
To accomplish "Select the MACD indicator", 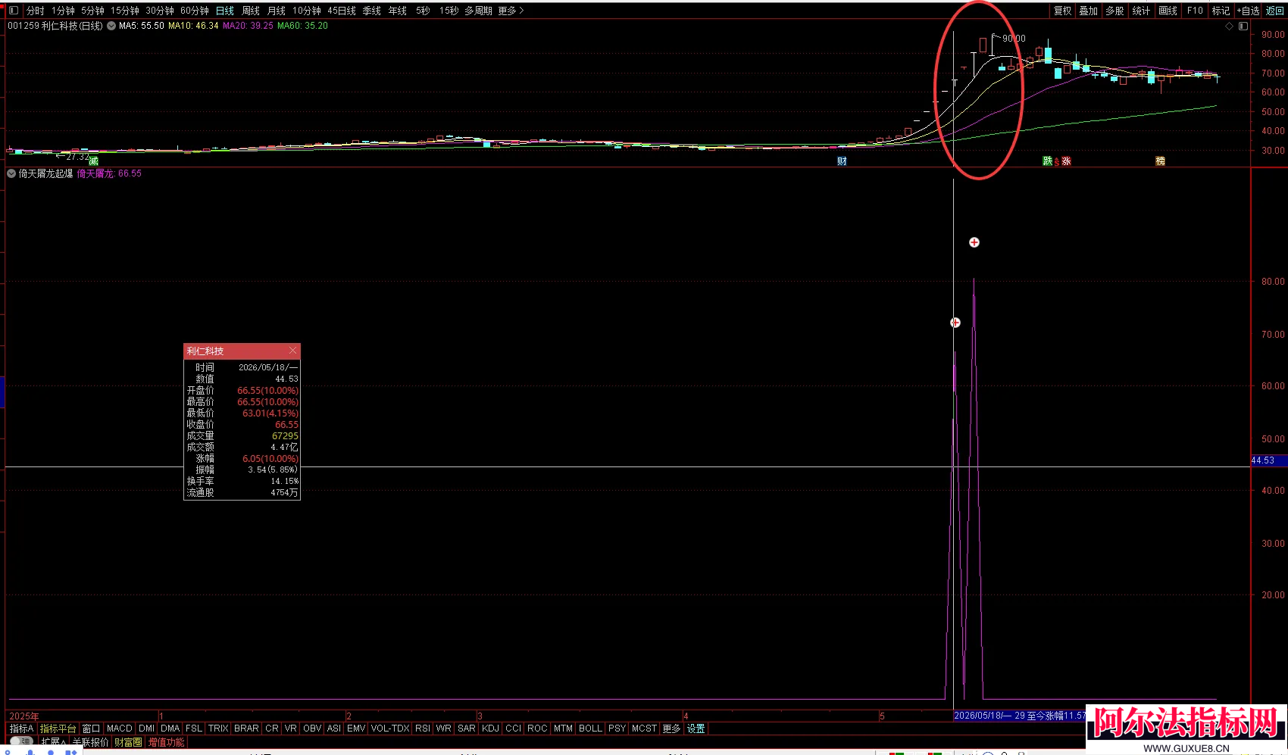I will 120,728.
